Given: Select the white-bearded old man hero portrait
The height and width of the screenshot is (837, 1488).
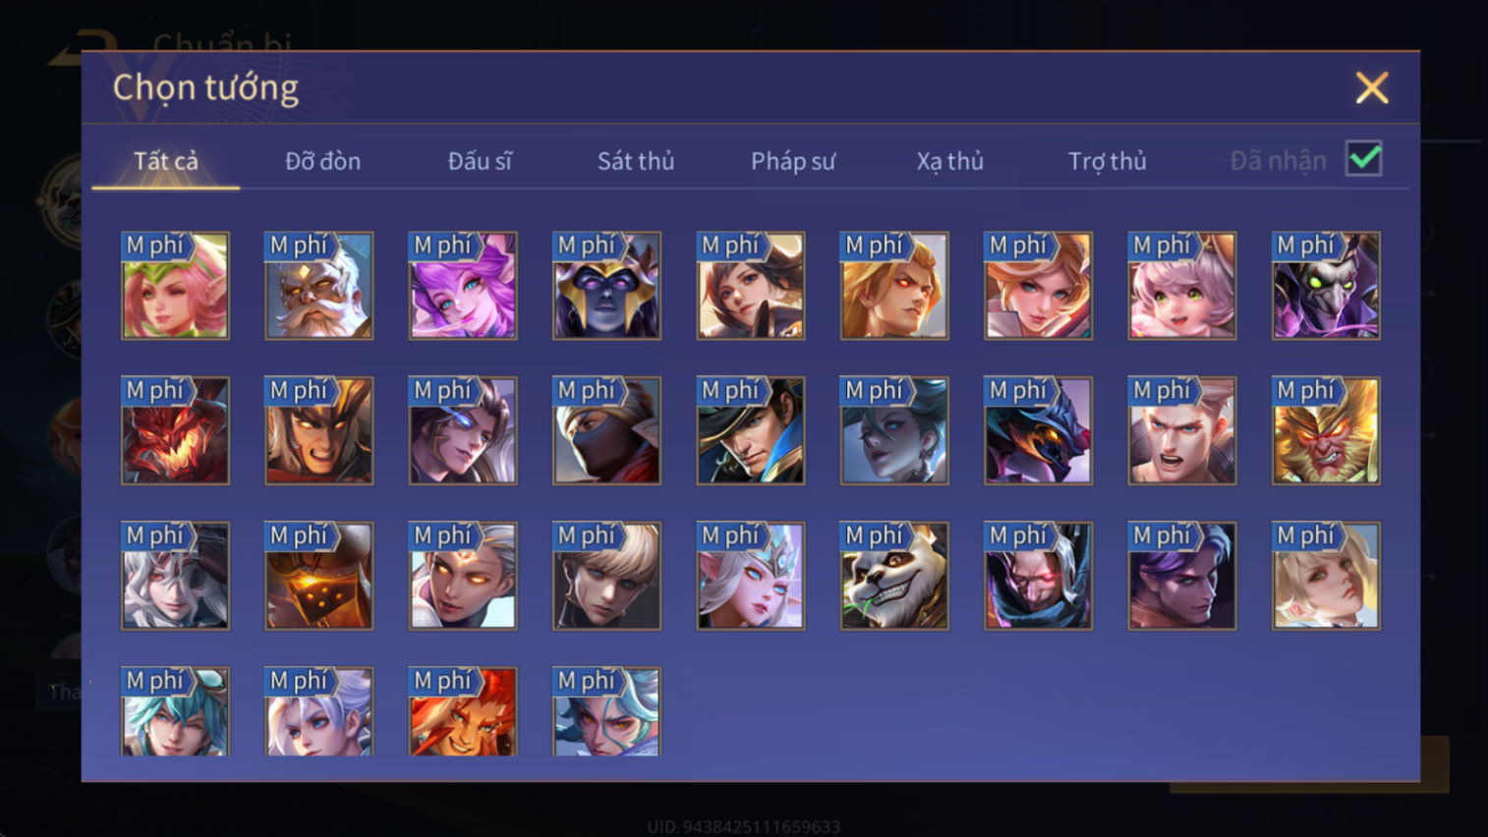Looking at the screenshot, I should pos(318,286).
